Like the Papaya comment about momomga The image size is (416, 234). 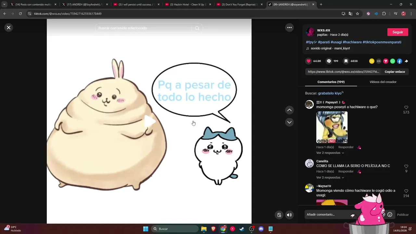(406, 108)
